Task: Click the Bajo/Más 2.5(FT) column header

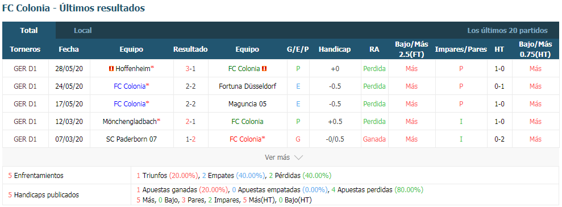Action: 411,49
